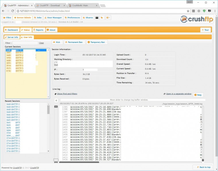Click the address bar URL

coord(45,11)
